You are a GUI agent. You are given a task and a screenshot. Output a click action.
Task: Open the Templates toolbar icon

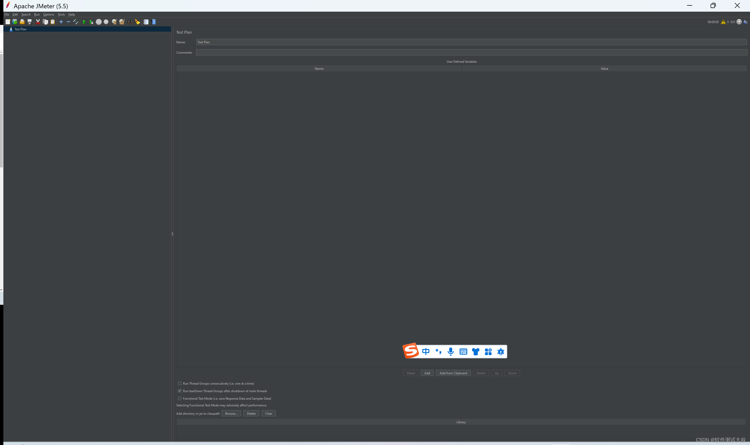point(15,22)
